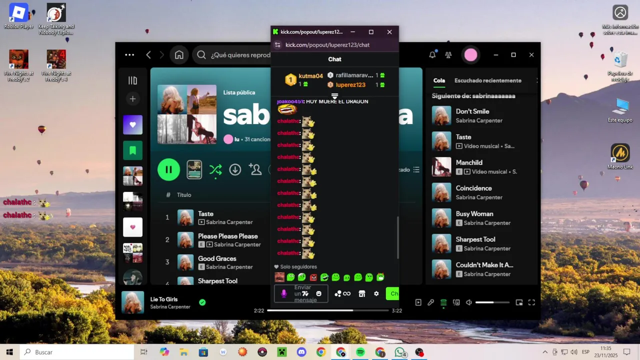Toggle the queue panel icon
This screenshot has width=640, height=360.
tap(443, 302)
